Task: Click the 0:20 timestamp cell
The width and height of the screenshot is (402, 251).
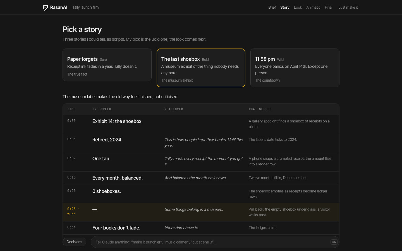Action: point(71,191)
